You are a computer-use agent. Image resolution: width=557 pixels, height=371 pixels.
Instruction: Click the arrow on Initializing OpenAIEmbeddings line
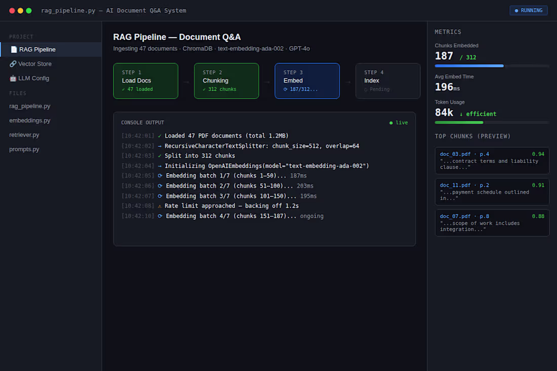[x=160, y=166]
